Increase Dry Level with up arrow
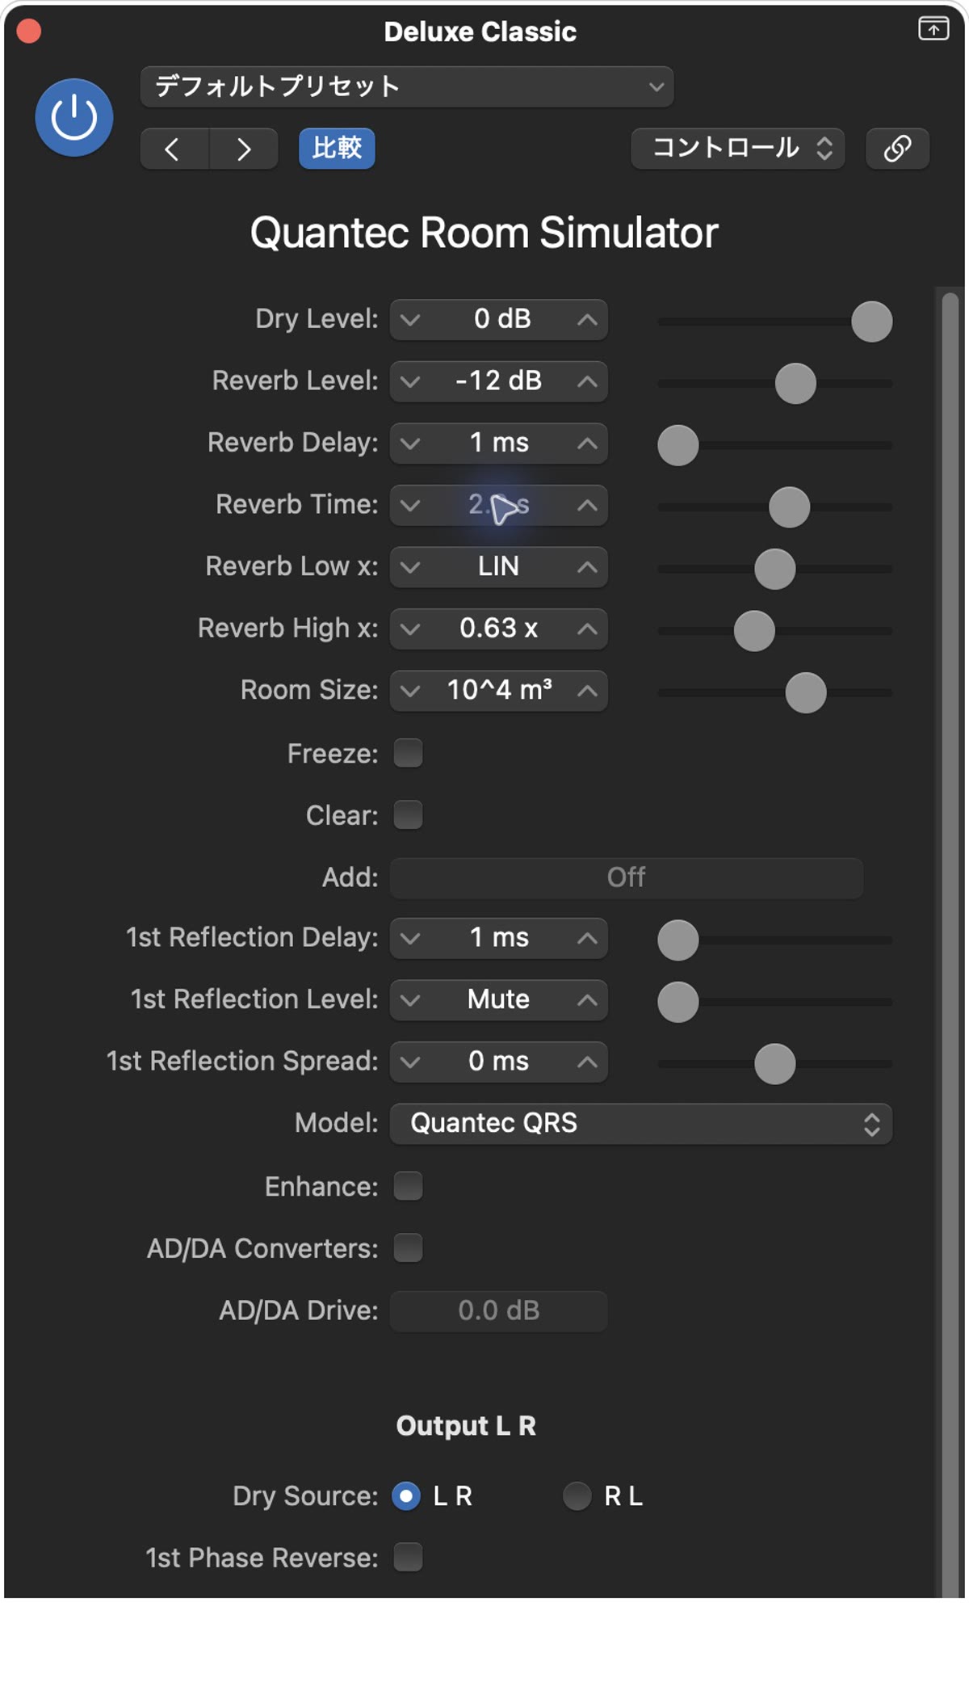This screenshot has width=969, height=1695. (587, 320)
